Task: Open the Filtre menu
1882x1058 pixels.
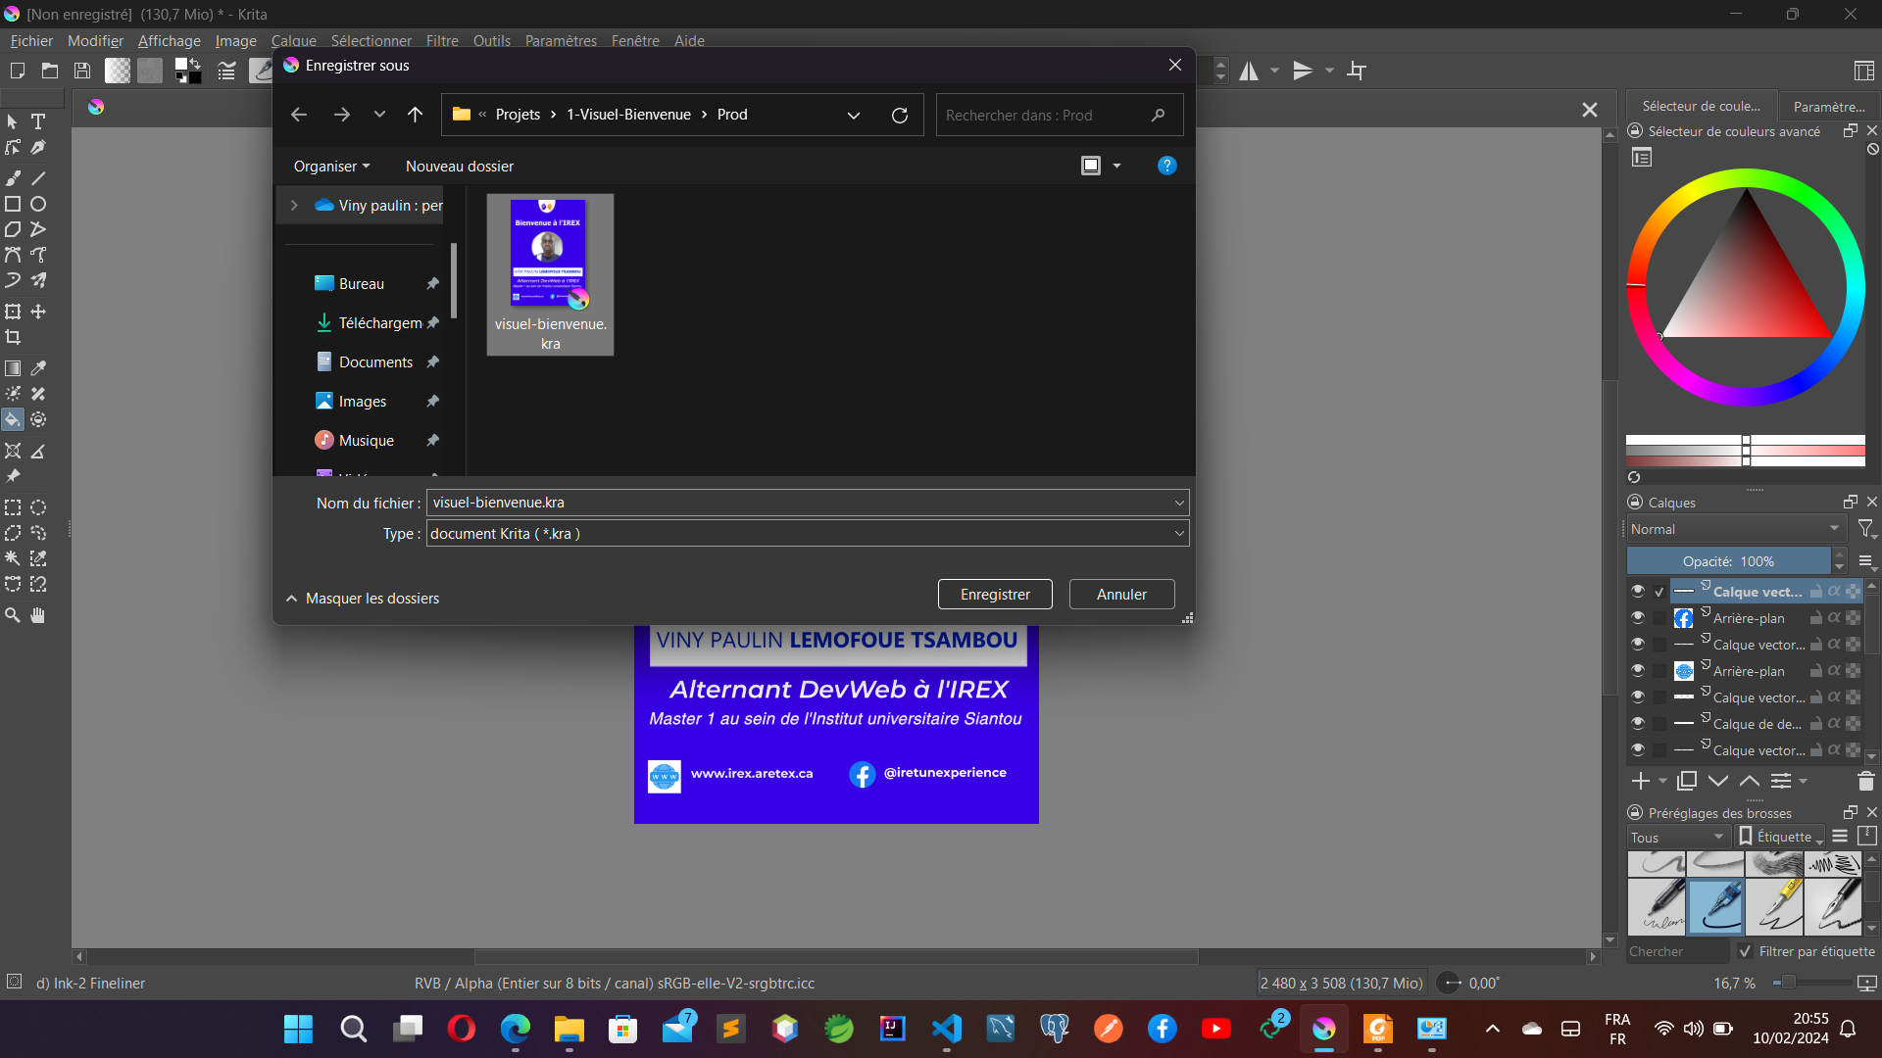Action: 442,41
